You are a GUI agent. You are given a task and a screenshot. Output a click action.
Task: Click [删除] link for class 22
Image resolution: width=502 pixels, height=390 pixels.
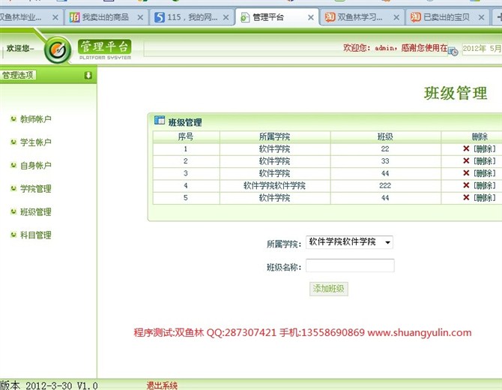tap(484, 148)
